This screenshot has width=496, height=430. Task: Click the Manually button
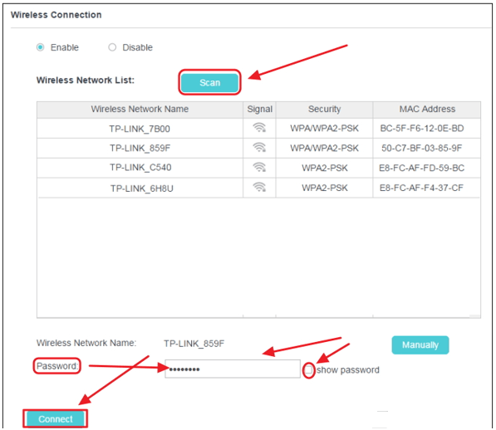420,344
